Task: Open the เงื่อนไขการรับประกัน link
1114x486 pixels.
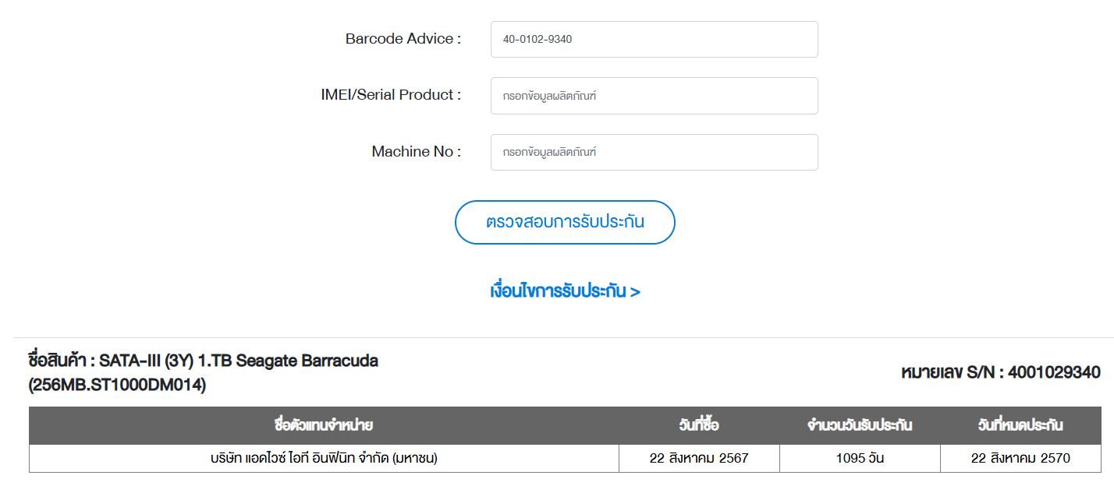Action: click(x=565, y=291)
